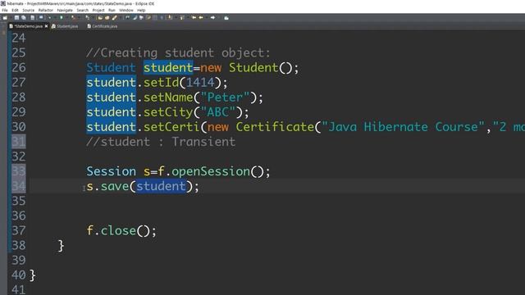This screenshot has width=525, height=295.
Task: Click the highlighted line number 34
Action: [19, 186]
